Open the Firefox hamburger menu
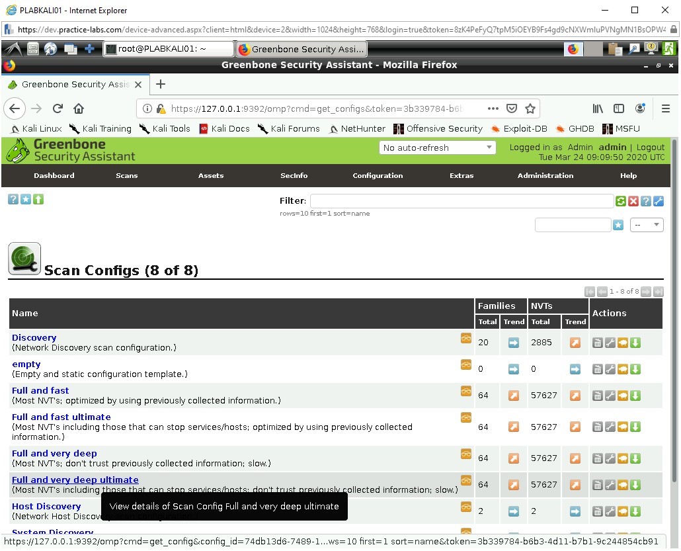Viewport: 681px width, 551px height. click(666, 108)
